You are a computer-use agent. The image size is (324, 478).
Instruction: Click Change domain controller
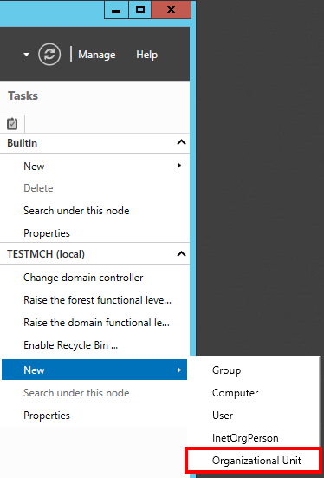click(83, 278)
